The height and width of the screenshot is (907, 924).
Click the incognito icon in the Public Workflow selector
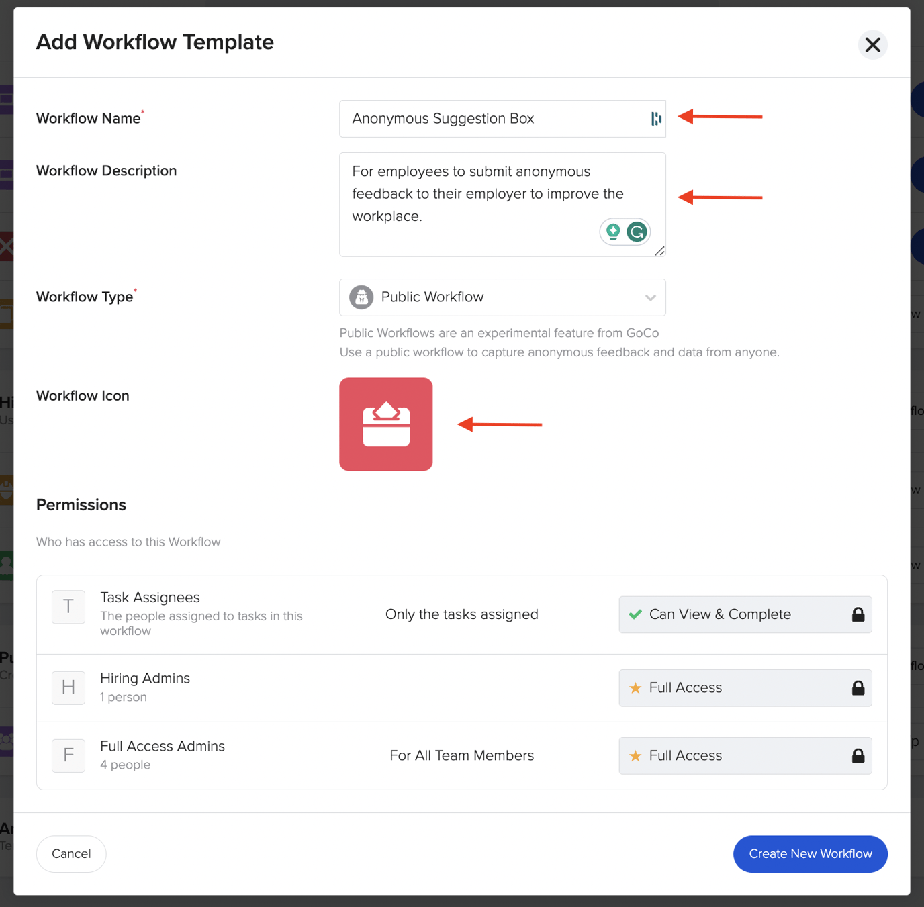click(x=361, y=297)
